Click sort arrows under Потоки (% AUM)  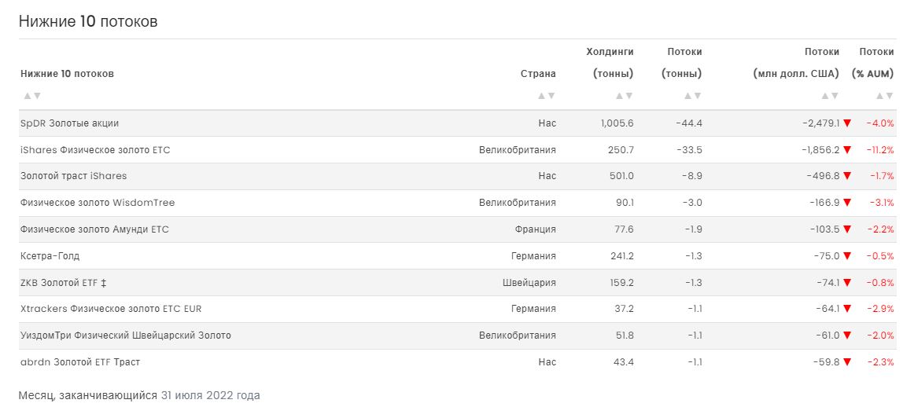tap(884, 96)
